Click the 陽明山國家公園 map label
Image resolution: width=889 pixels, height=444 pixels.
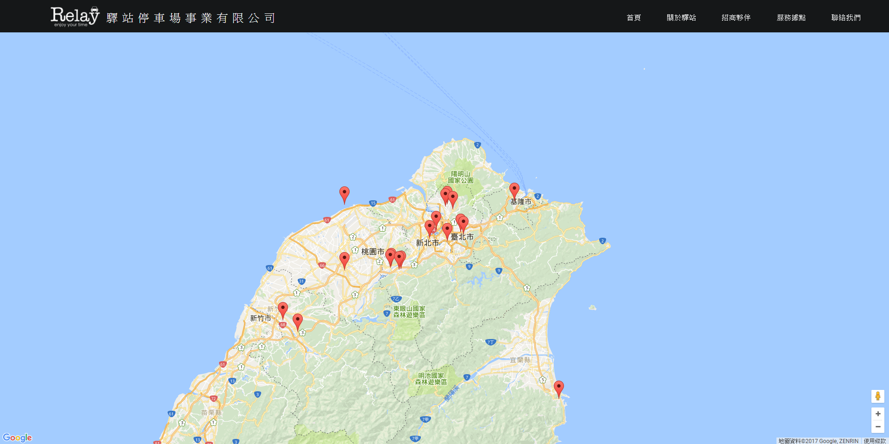coord(460,178)
